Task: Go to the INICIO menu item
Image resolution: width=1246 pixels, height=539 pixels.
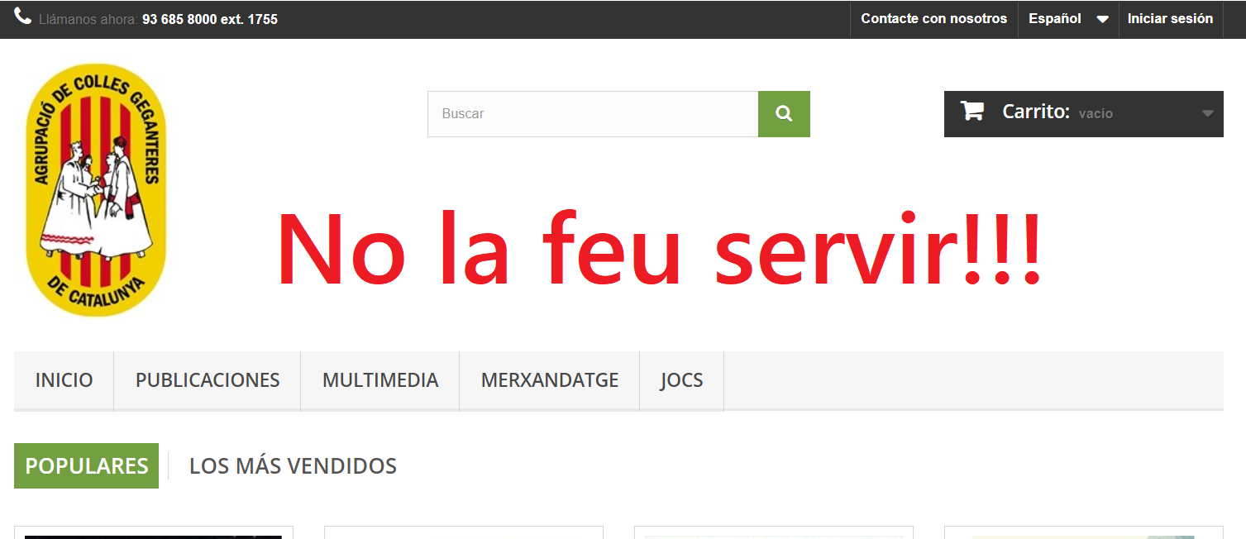Action: [x=64, y=380]
